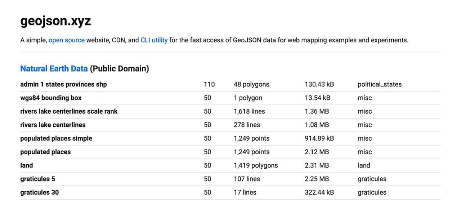Click the '107 lines' count for graticules 5
This screenshot has height=201, width=461.
pyautogui.click(x=247, y=179)
